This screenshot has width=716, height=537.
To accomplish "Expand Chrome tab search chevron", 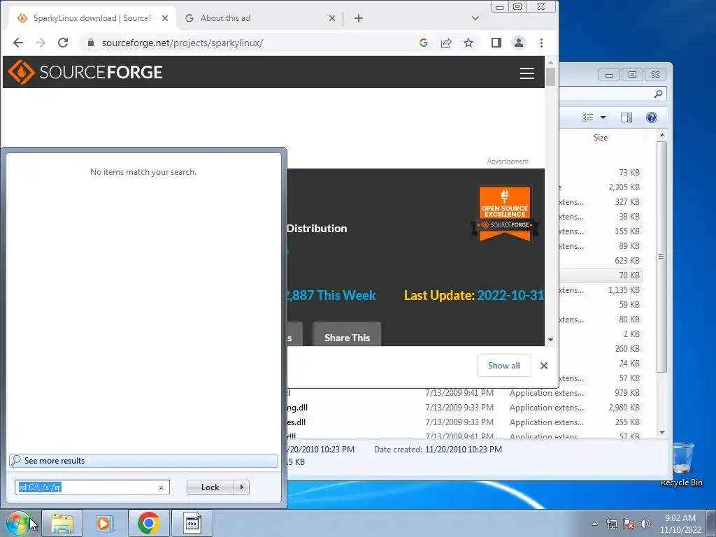I will click(475, 18).
